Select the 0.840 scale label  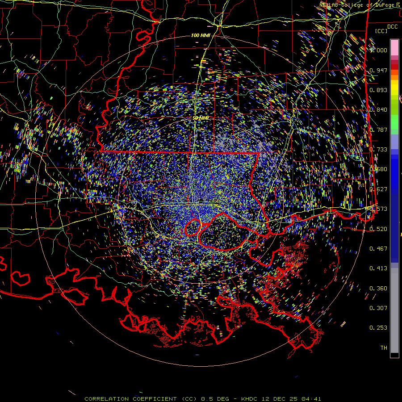378,110
